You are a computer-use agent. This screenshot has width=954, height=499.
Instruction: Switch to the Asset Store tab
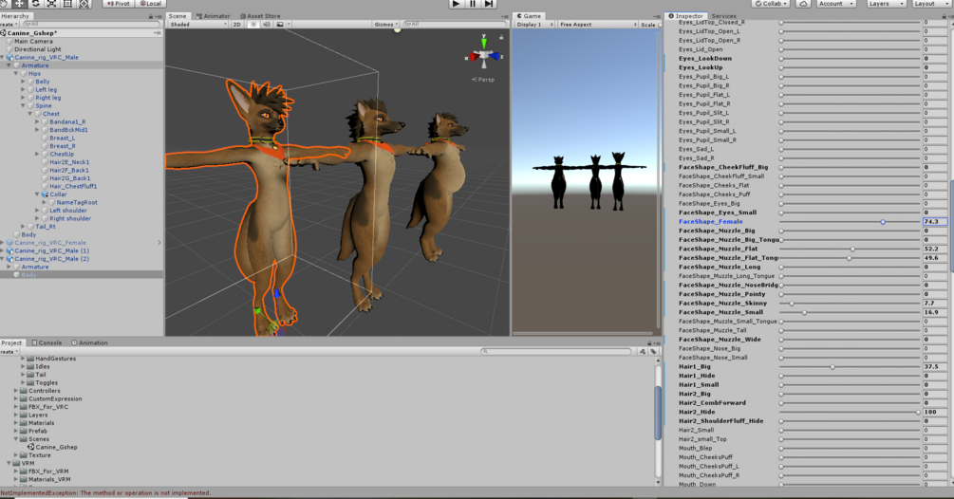tap(260, 16)
